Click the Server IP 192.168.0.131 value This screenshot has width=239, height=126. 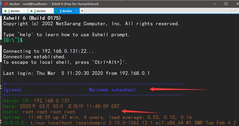coord(52,101)
